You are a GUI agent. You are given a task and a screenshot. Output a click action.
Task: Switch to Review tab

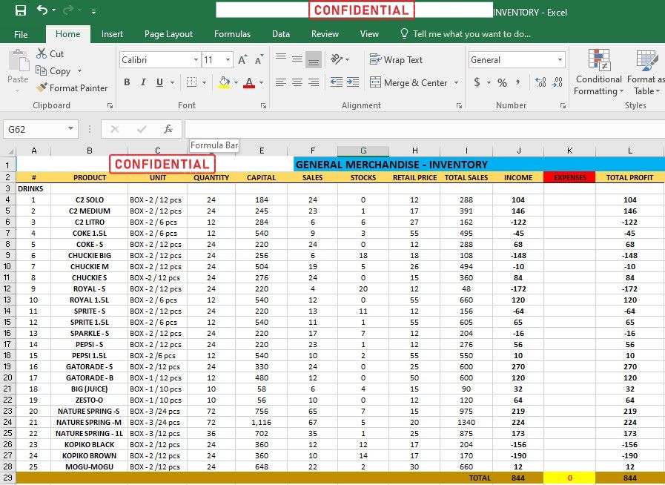point(325,34)
